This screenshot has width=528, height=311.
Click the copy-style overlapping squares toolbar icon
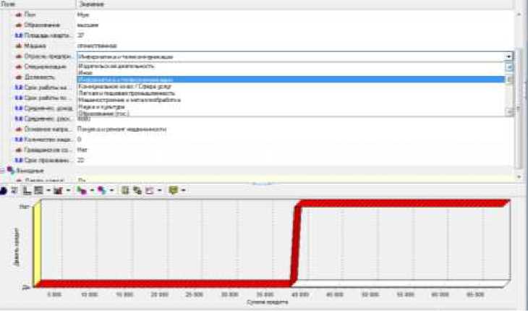[x=137, y=190]
